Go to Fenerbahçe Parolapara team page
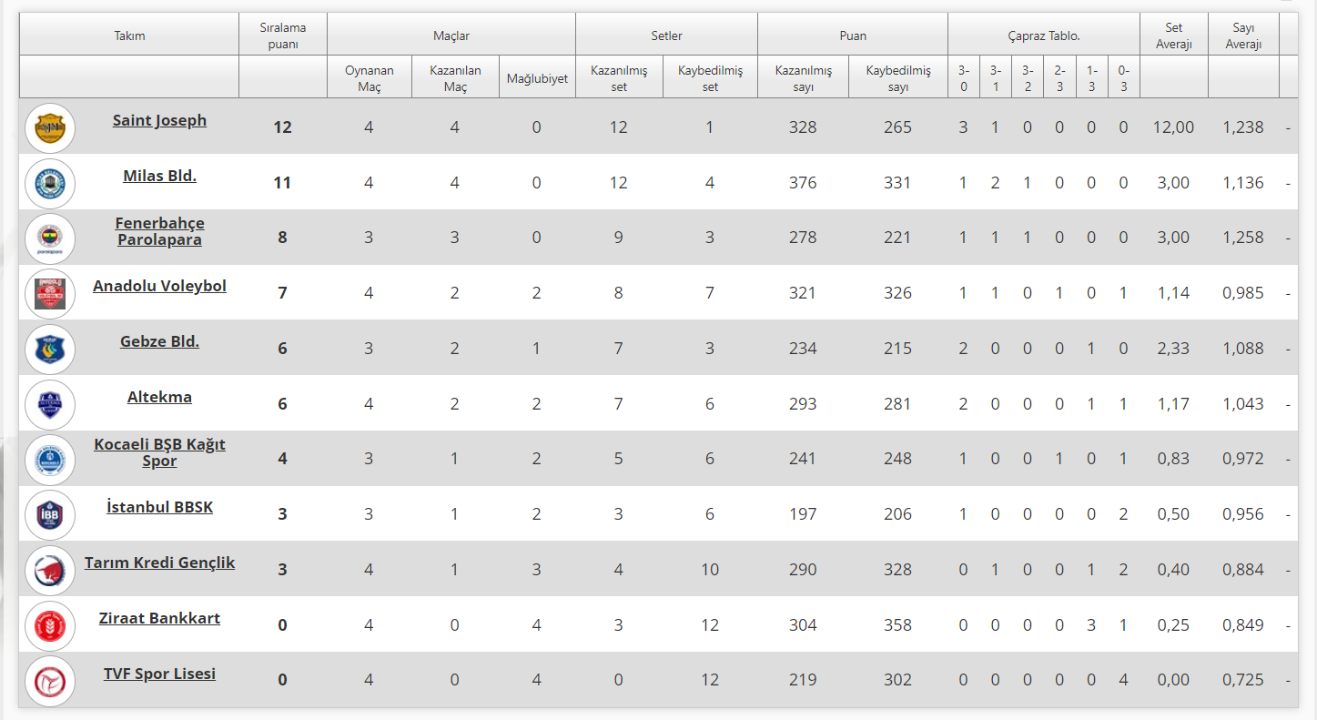The width and height of the screenshot is (1317, 720). [x=159, y=231]
